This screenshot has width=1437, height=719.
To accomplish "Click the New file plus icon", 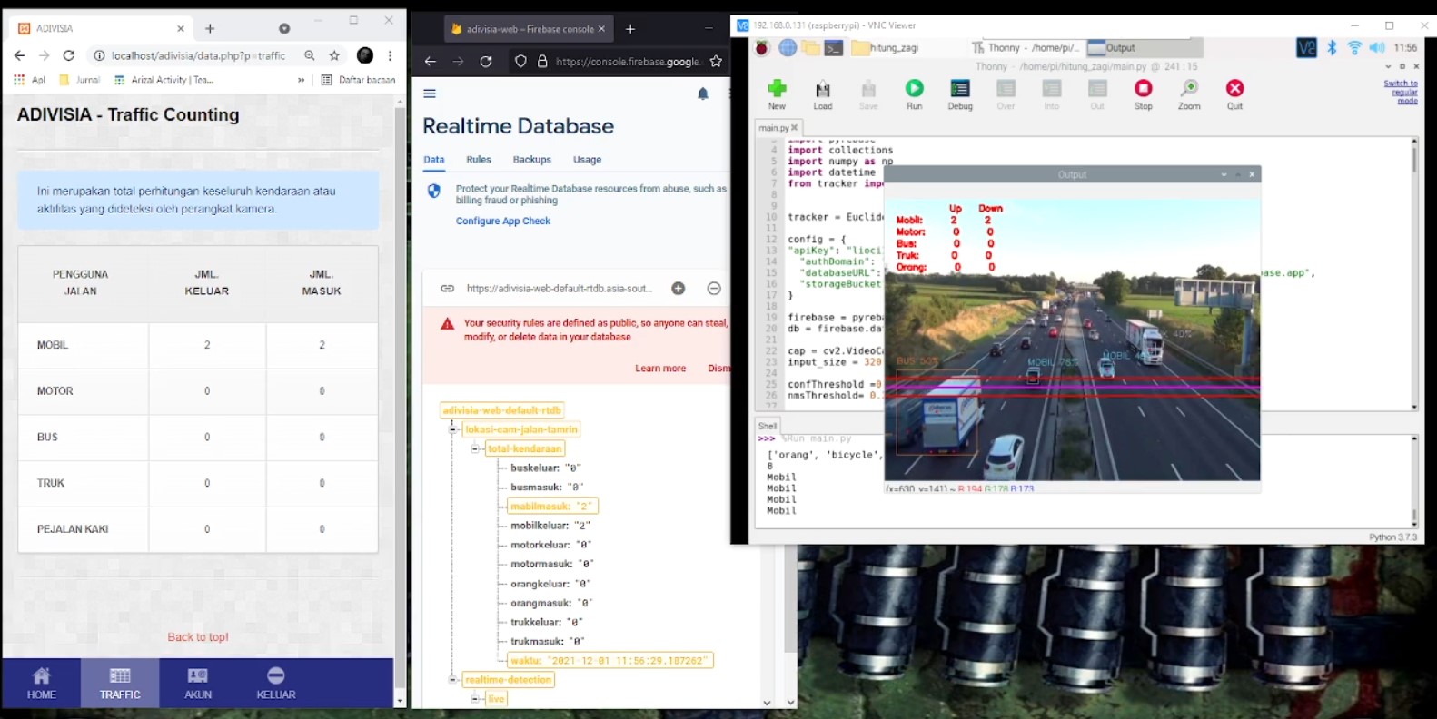I will pos(777,89).
